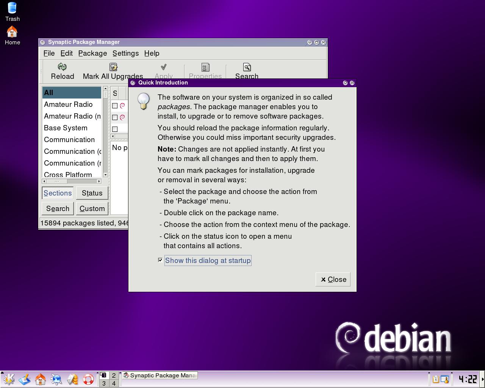Shade the Quick Introduction dialog via title-bar arrow
The width and height of the screenshot is (485, 388).
pos(345,83)
